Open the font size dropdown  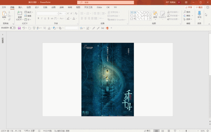[64, 14]
